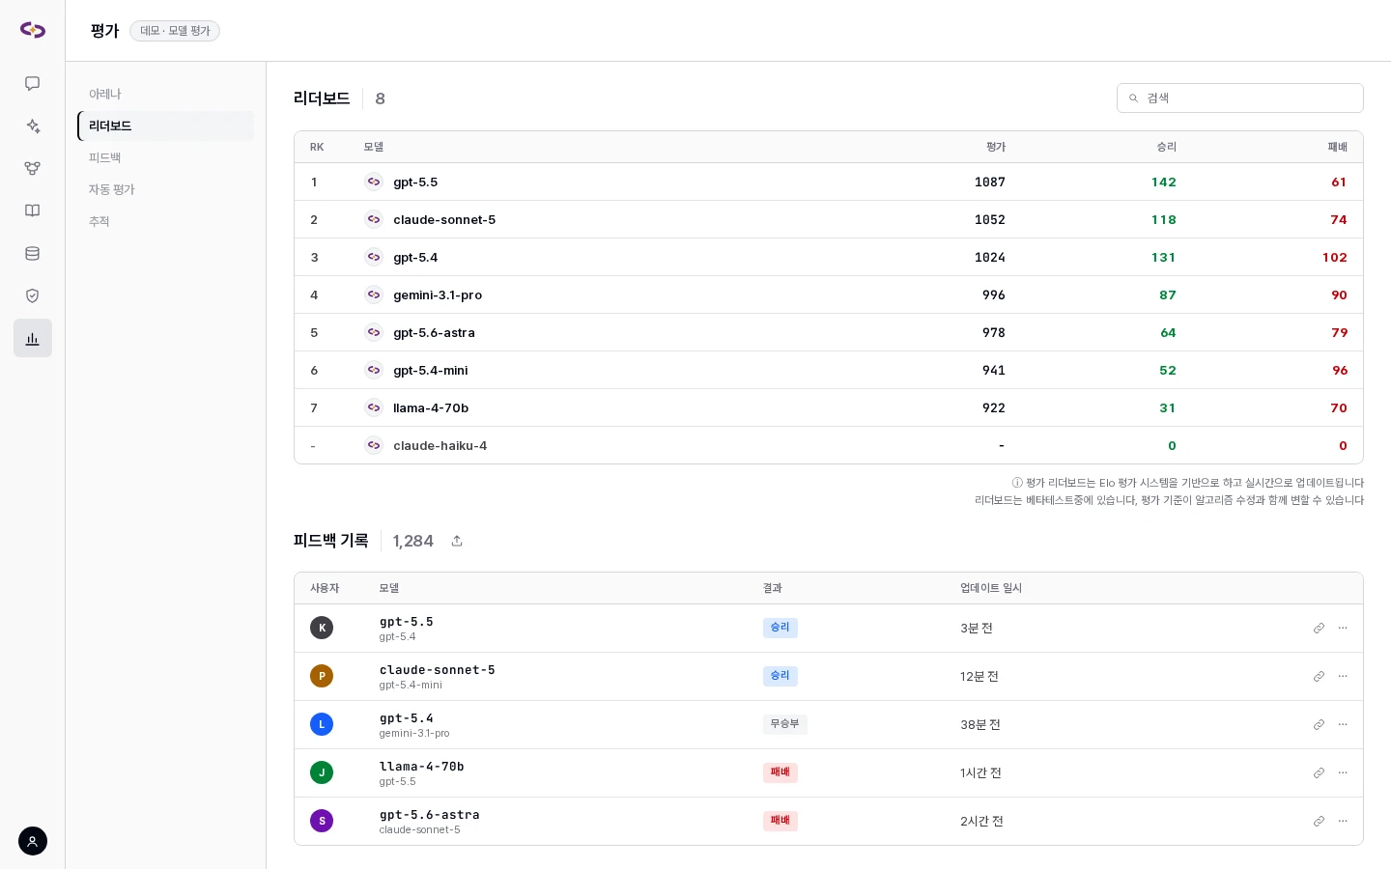Focus the 검색 search field

1240,98
